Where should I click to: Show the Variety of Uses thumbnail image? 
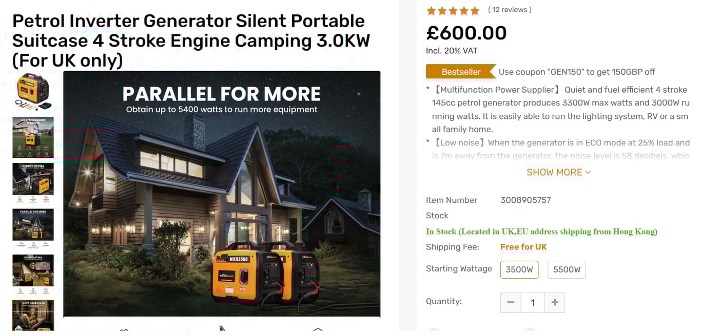[33, 183]
